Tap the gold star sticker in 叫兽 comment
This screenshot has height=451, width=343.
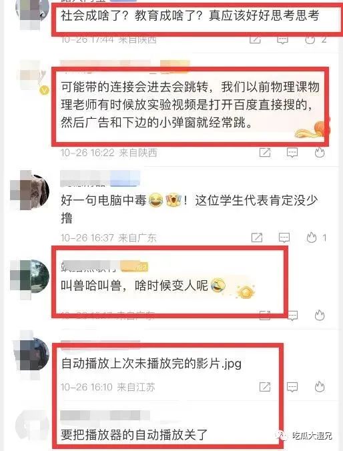point(246,292)
